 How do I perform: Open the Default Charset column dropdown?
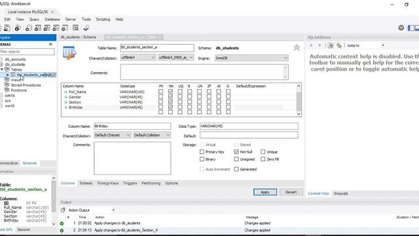click(x=112, y=135)
